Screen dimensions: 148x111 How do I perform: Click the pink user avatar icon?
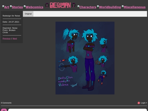pyautogui.click(x=4, y=110)
